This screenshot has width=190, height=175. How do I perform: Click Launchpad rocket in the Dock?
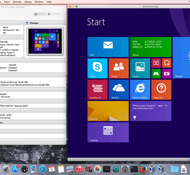pyautogui.click(x=6, y=169)
